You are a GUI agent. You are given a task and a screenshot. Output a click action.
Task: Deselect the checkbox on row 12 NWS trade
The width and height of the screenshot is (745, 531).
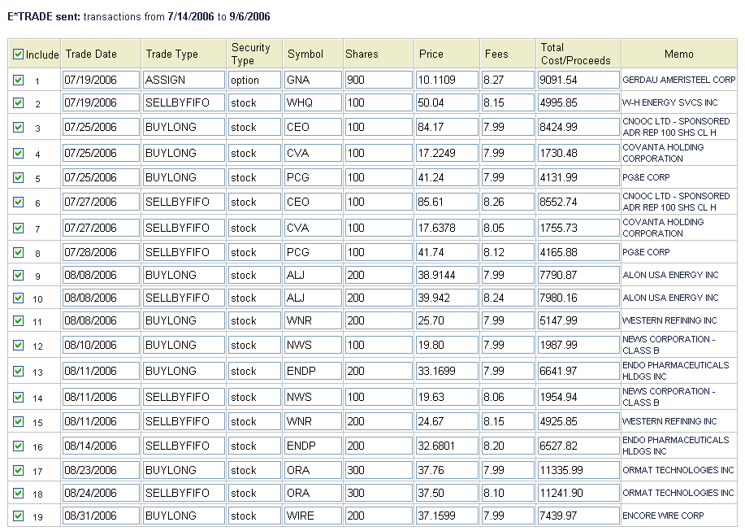point(18,344)
